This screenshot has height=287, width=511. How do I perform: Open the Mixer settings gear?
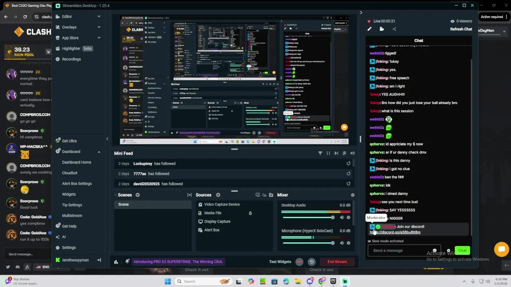353,195
